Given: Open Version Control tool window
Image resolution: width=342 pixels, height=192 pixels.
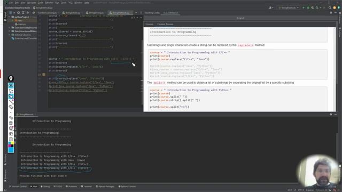Looking at the screenshot, I should [18, 187].
